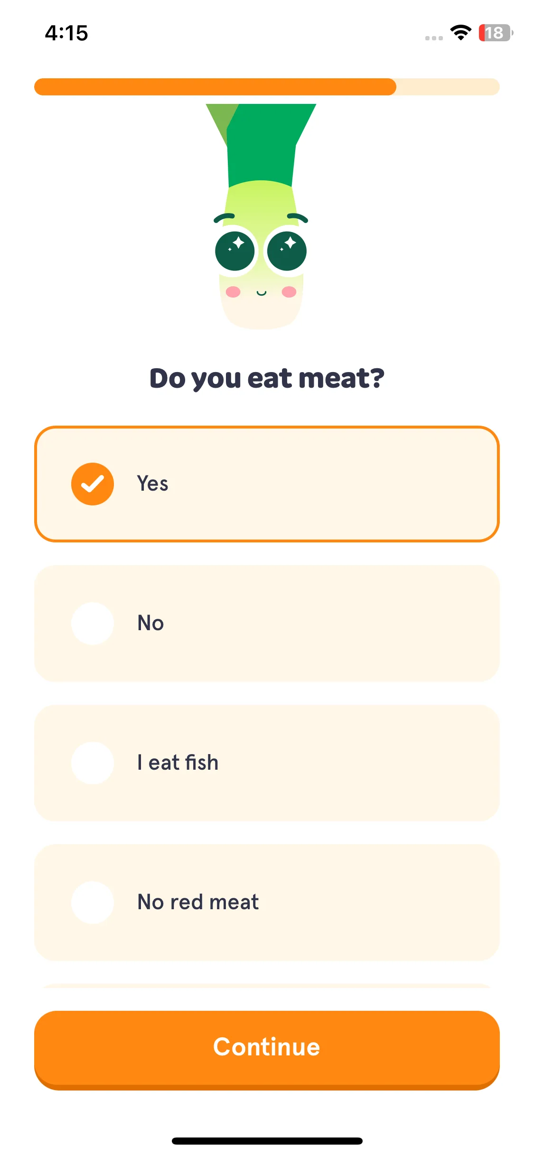
Task: Tap the Continue button
Action: [267, 1050]
